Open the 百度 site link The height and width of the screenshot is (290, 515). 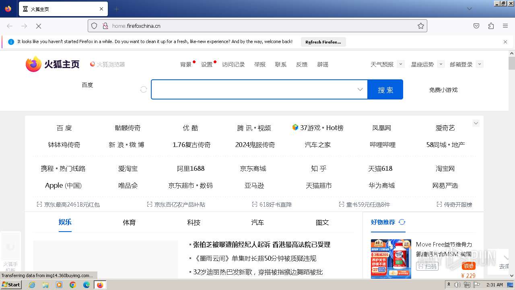click(x=64, y=128)
